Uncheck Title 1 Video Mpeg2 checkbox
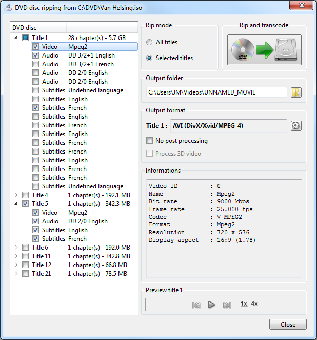 pyautogui.click(x=35, y=47)
